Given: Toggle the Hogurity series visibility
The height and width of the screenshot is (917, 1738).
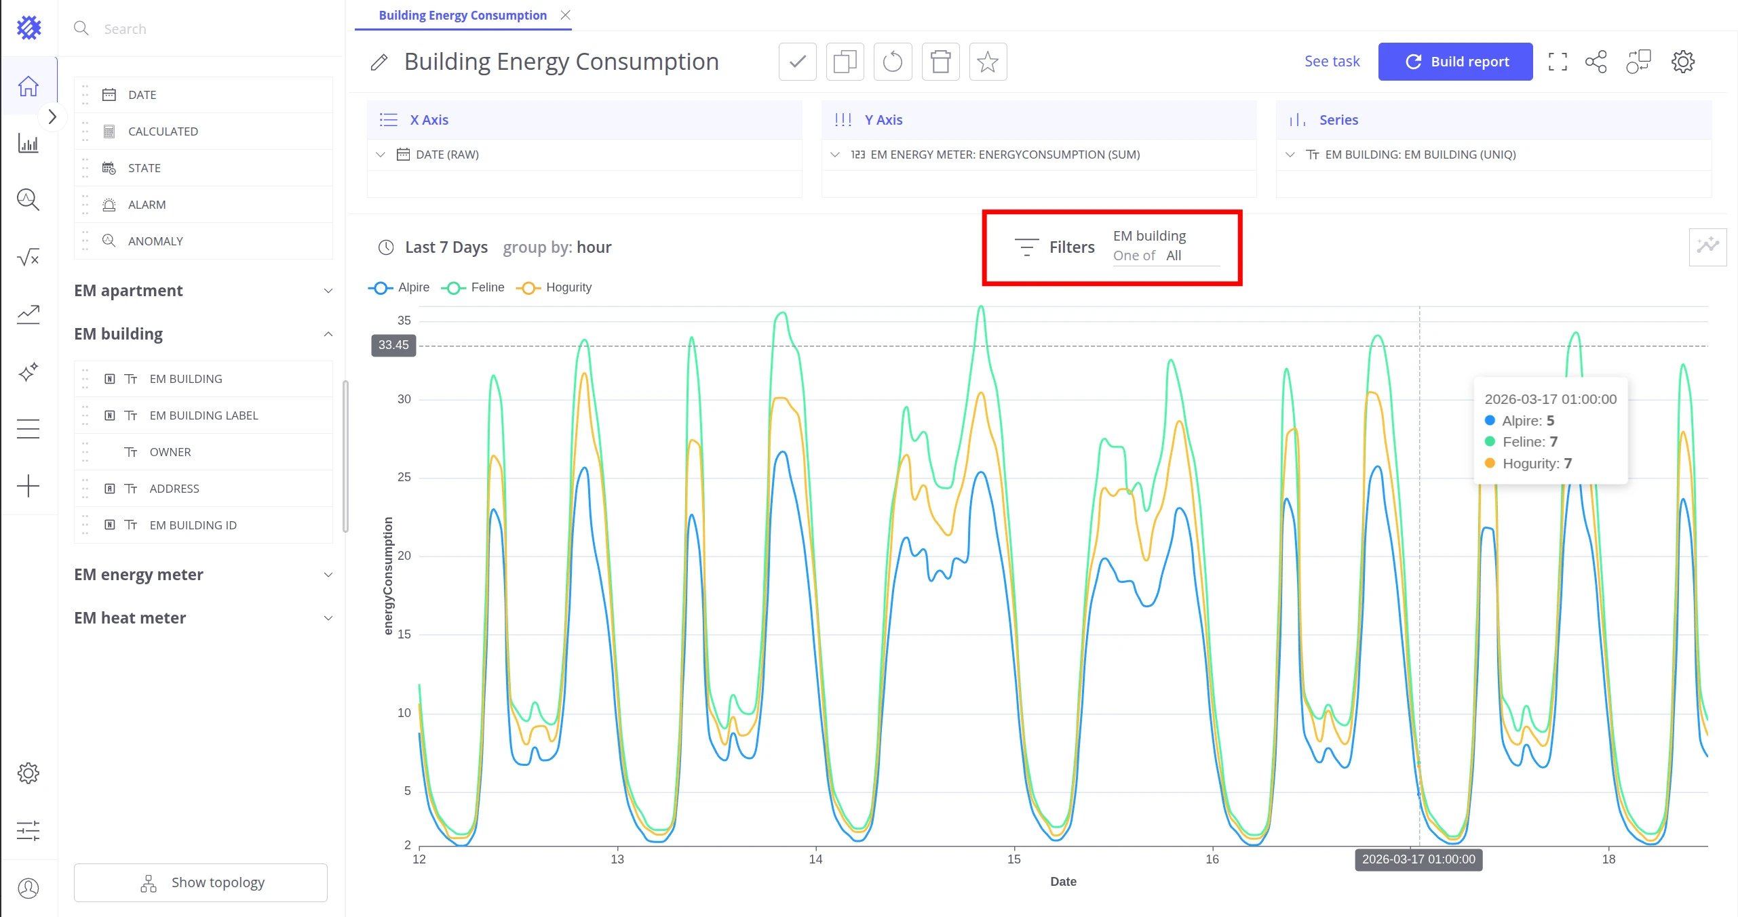Looking at the screenshot, I should (554, 287).
